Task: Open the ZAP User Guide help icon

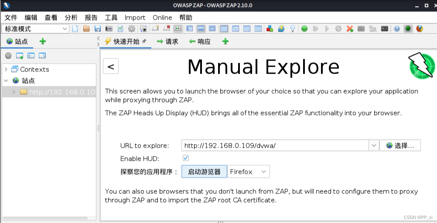Action: coord(397,29)
